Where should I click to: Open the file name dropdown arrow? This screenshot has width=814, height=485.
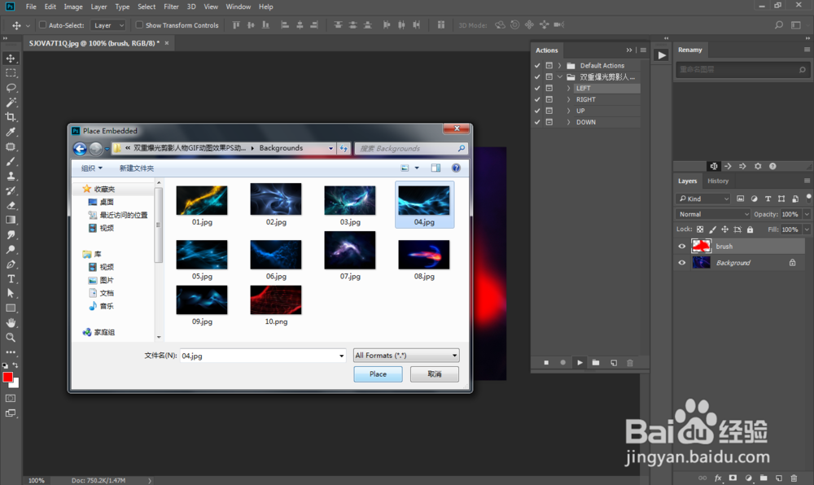pos(341,356)
